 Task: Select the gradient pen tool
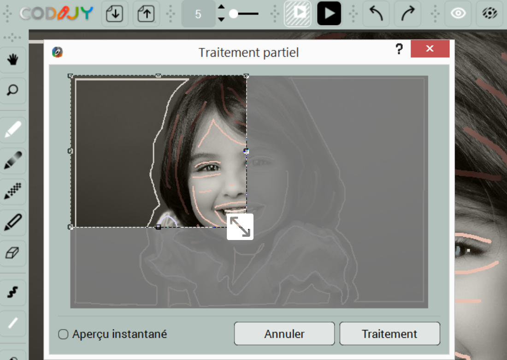click(12, 160)
